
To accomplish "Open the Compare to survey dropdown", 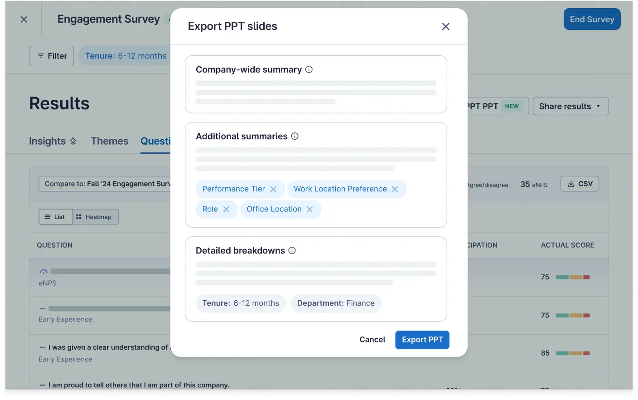I will (105, 184).
